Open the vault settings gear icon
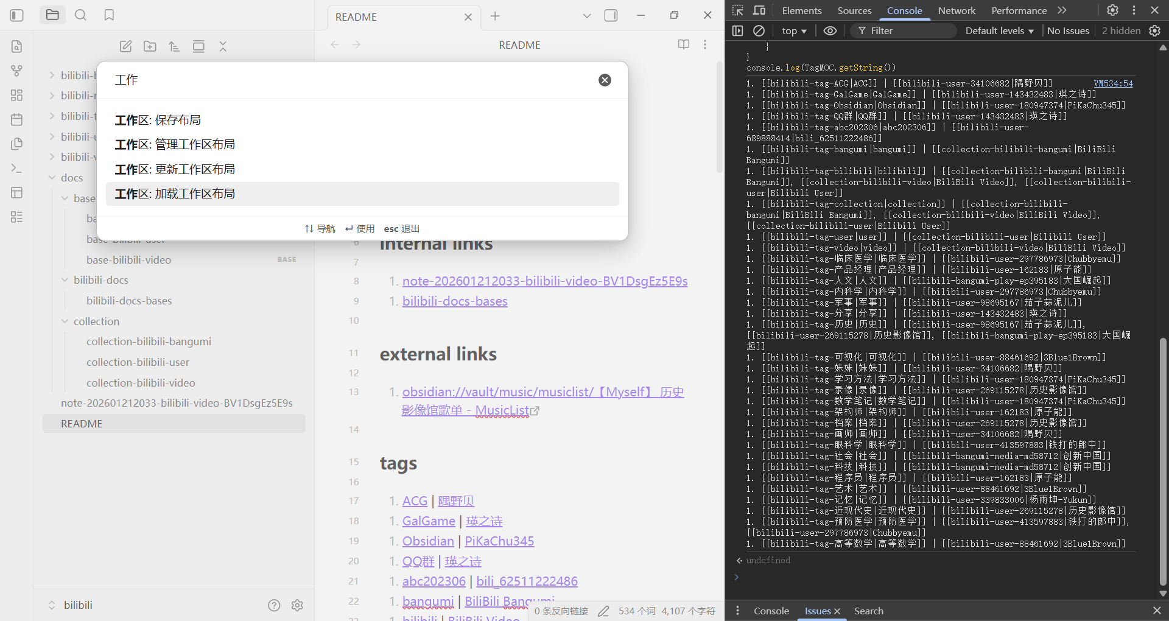This screenshot has height=621, width=1169. pyautogui.click(x=297, y=605)
